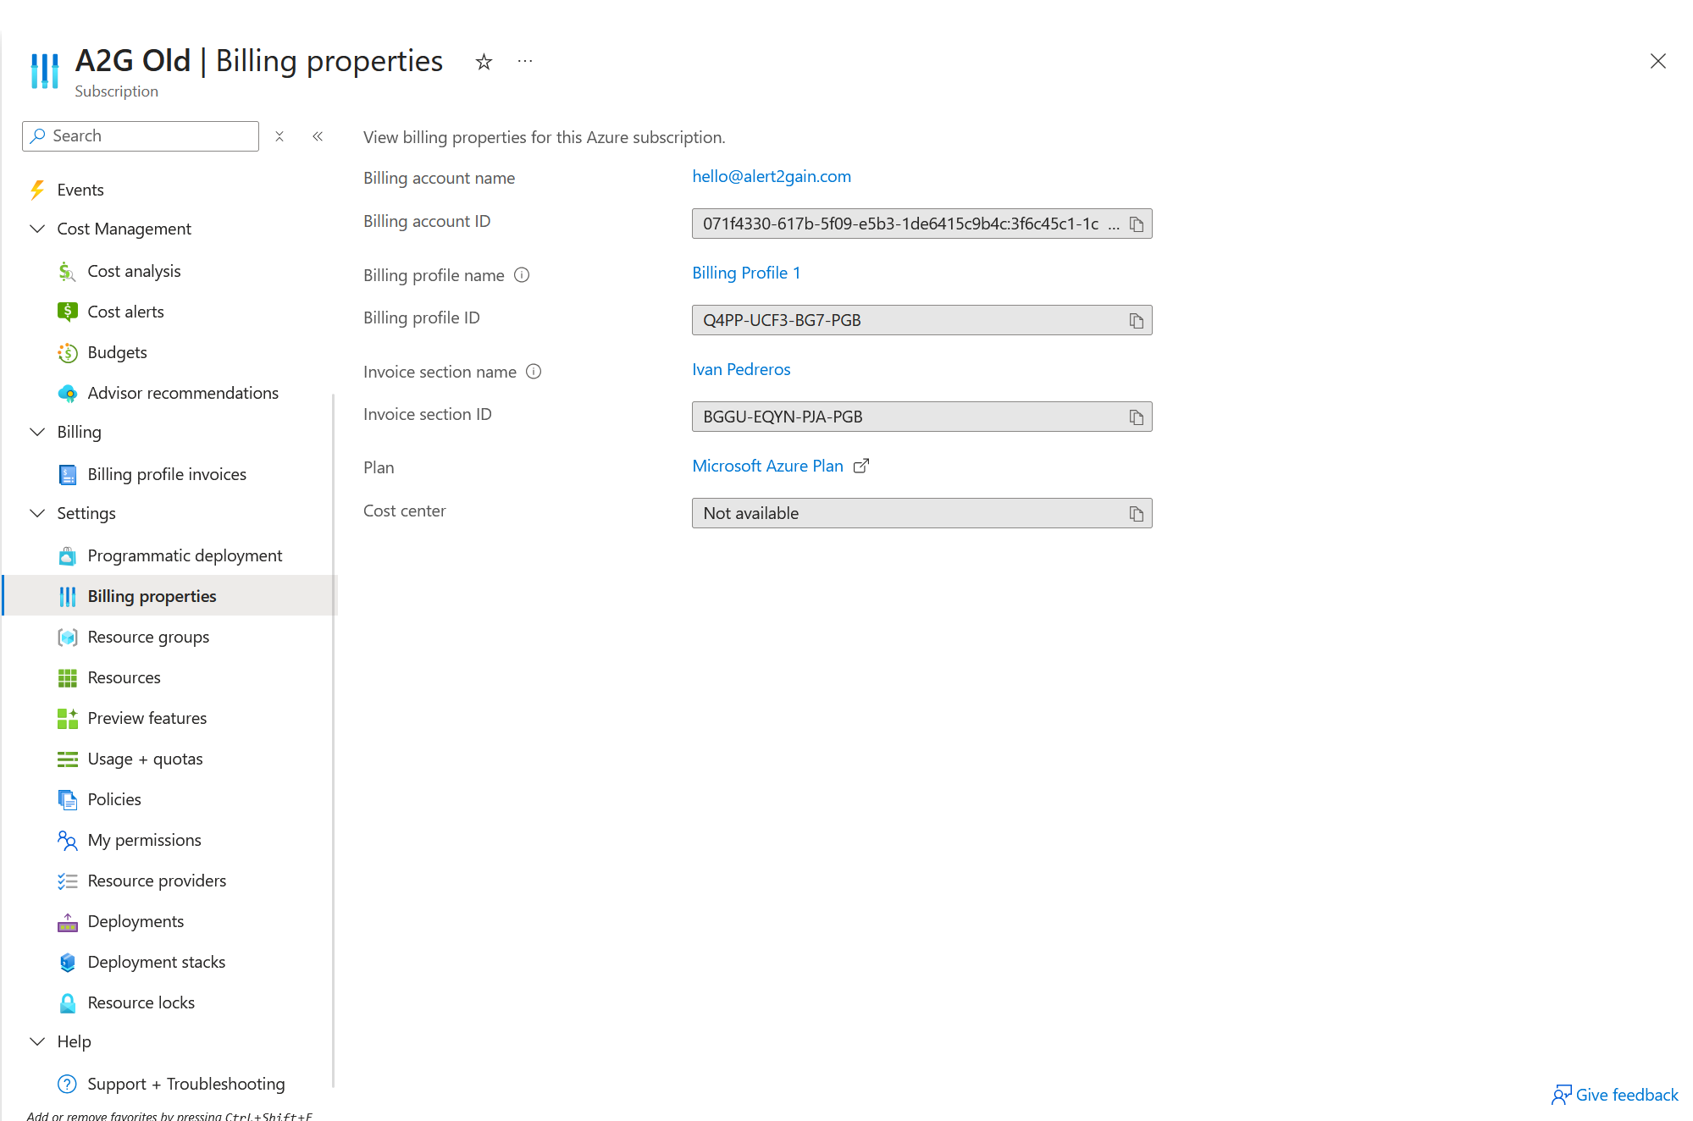Click the sidebar vertical scrollbar

point(334,741)
